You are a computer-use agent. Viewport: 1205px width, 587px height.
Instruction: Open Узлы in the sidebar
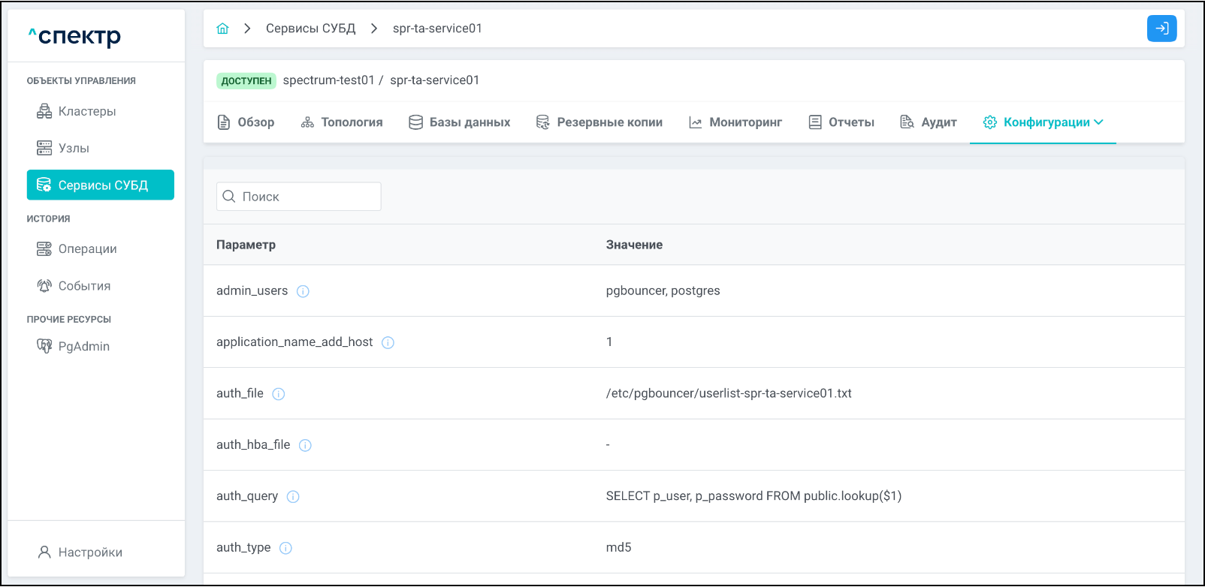click(x=73, y=148)
